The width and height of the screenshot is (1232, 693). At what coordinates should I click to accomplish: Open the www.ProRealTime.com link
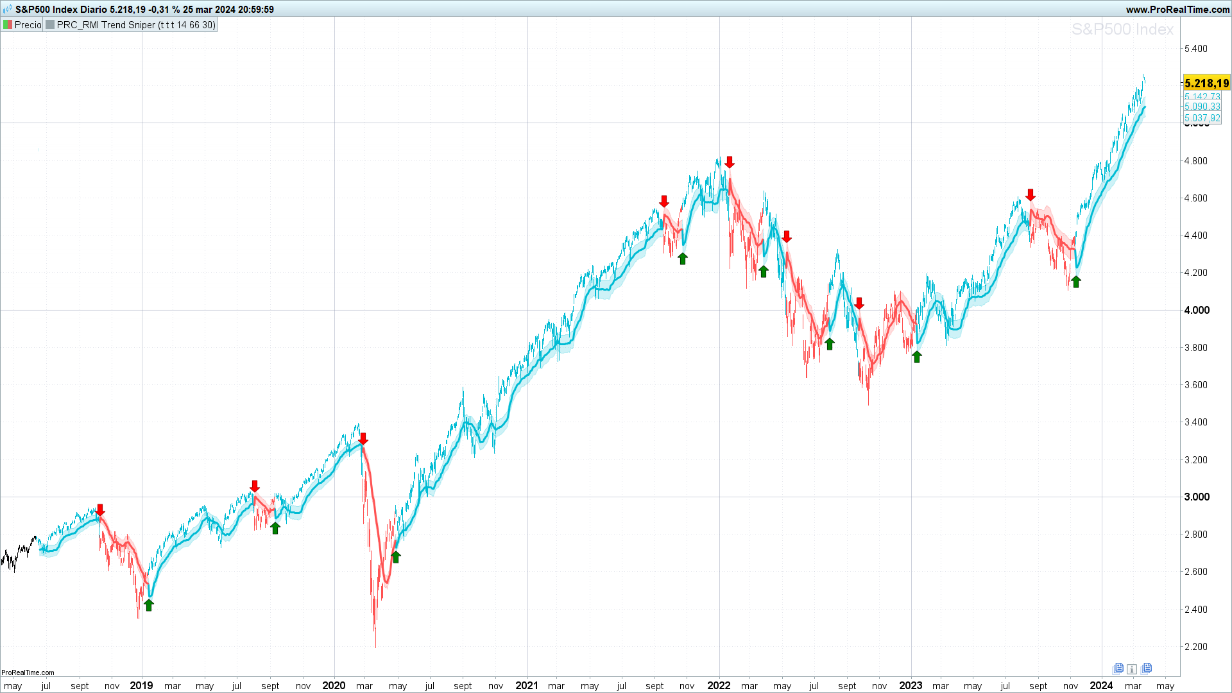click(1177, 9)
